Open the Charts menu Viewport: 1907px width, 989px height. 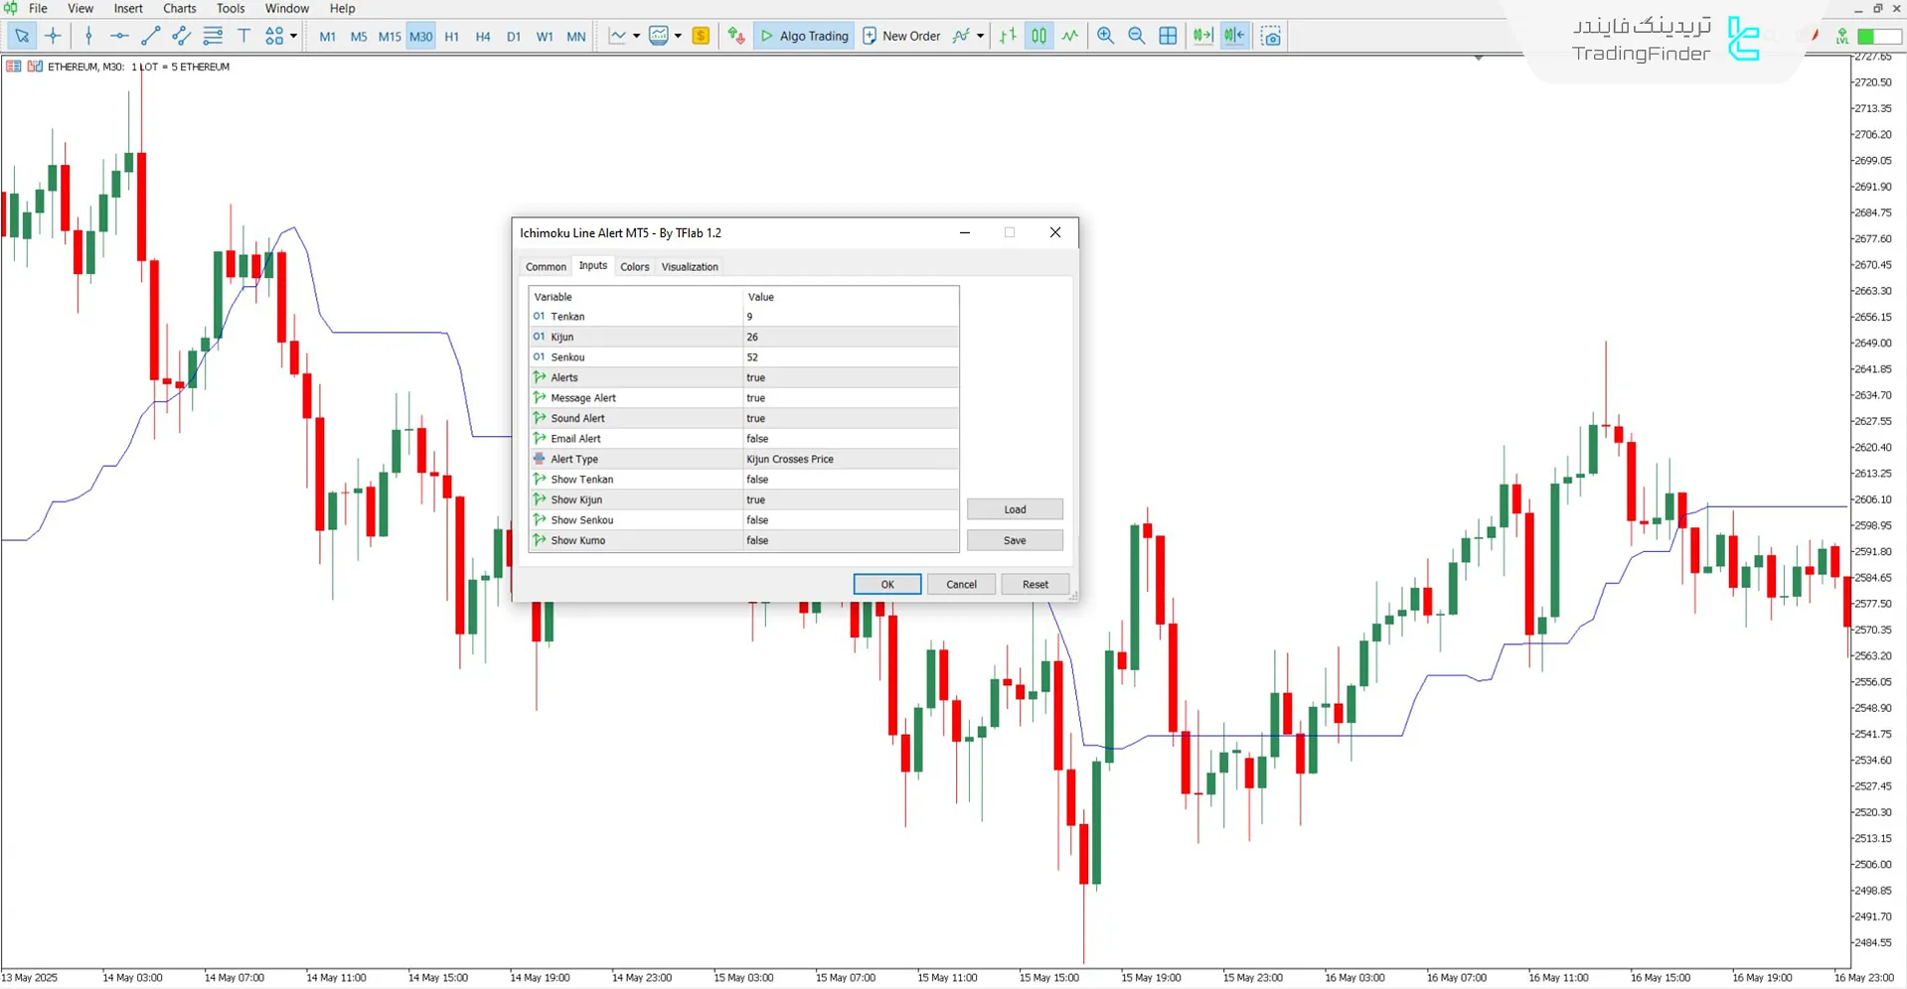179,8
